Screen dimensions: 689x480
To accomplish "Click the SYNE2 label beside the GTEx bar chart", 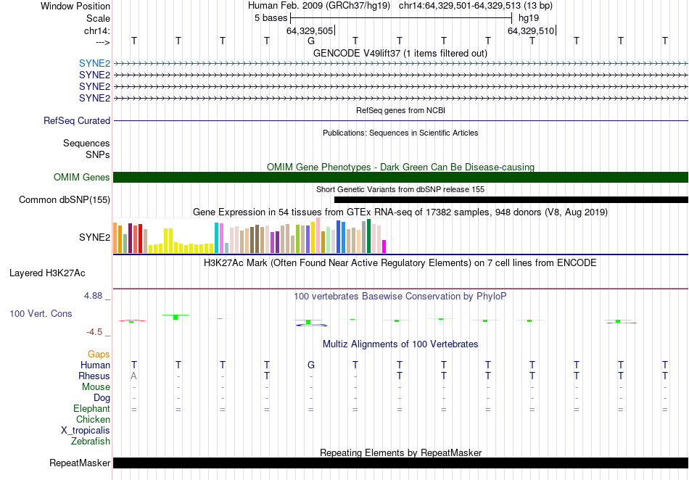I will point(94,238).
